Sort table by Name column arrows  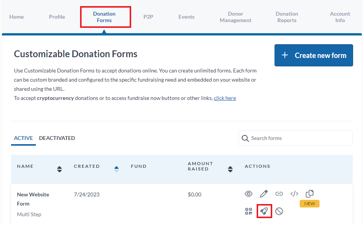59,169
